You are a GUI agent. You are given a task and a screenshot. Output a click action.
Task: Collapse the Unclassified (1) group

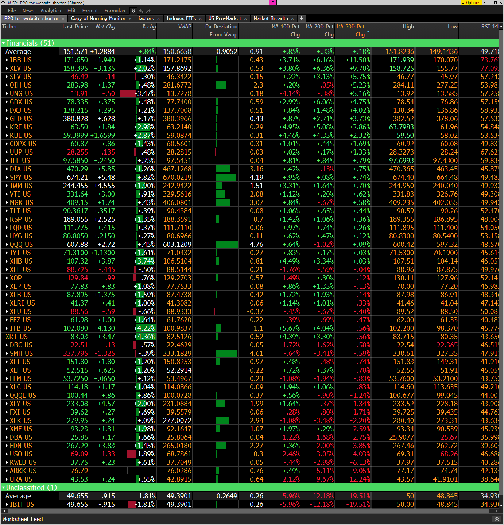point(4,488)
